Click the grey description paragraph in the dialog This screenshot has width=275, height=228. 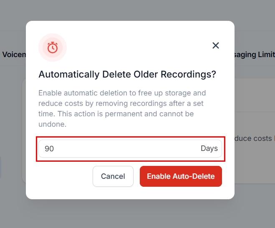(x=122, y=108)
